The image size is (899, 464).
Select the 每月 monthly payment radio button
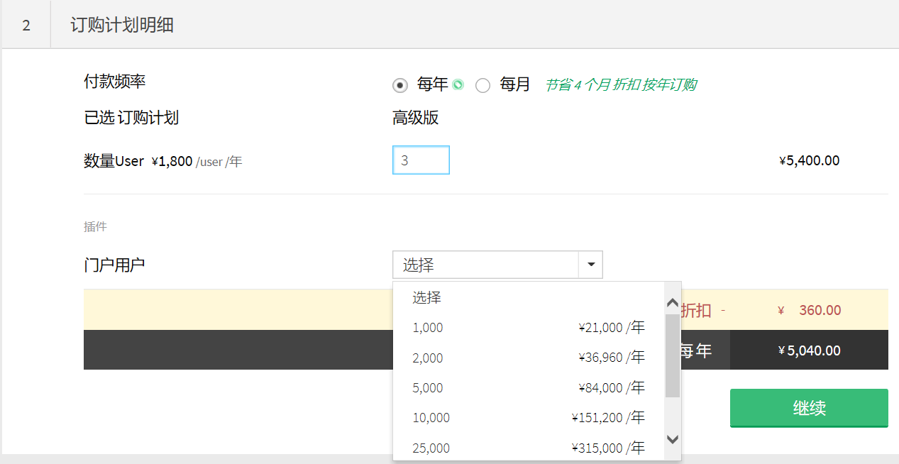[483, 86]
